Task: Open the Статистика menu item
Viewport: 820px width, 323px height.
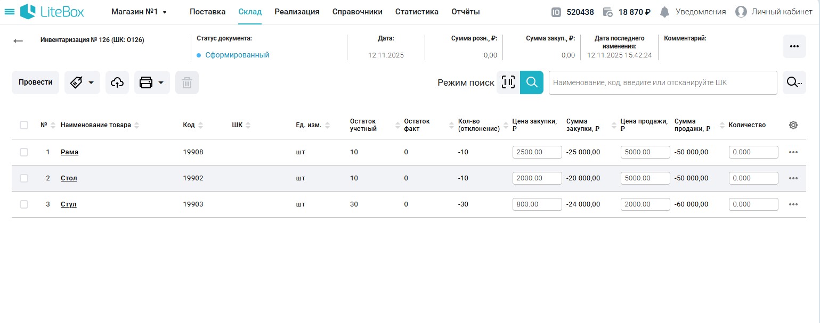Action: [417, 12]
